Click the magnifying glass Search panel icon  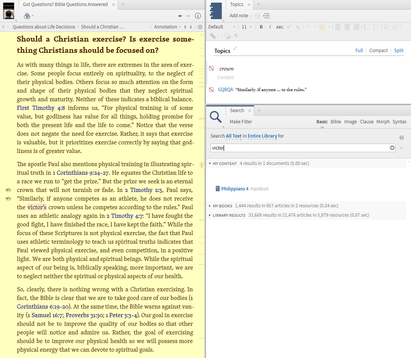pyautogui.click(x=216, y=117)
